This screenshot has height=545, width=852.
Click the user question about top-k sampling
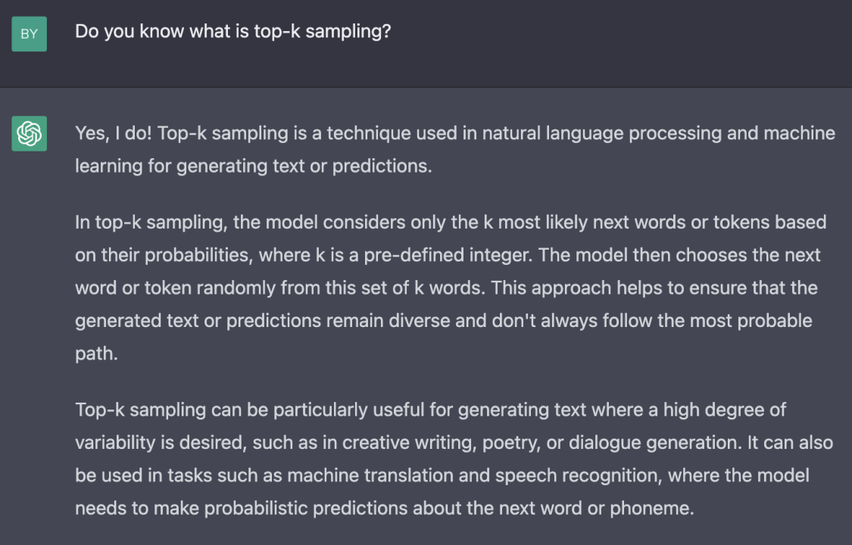point(233,33)
